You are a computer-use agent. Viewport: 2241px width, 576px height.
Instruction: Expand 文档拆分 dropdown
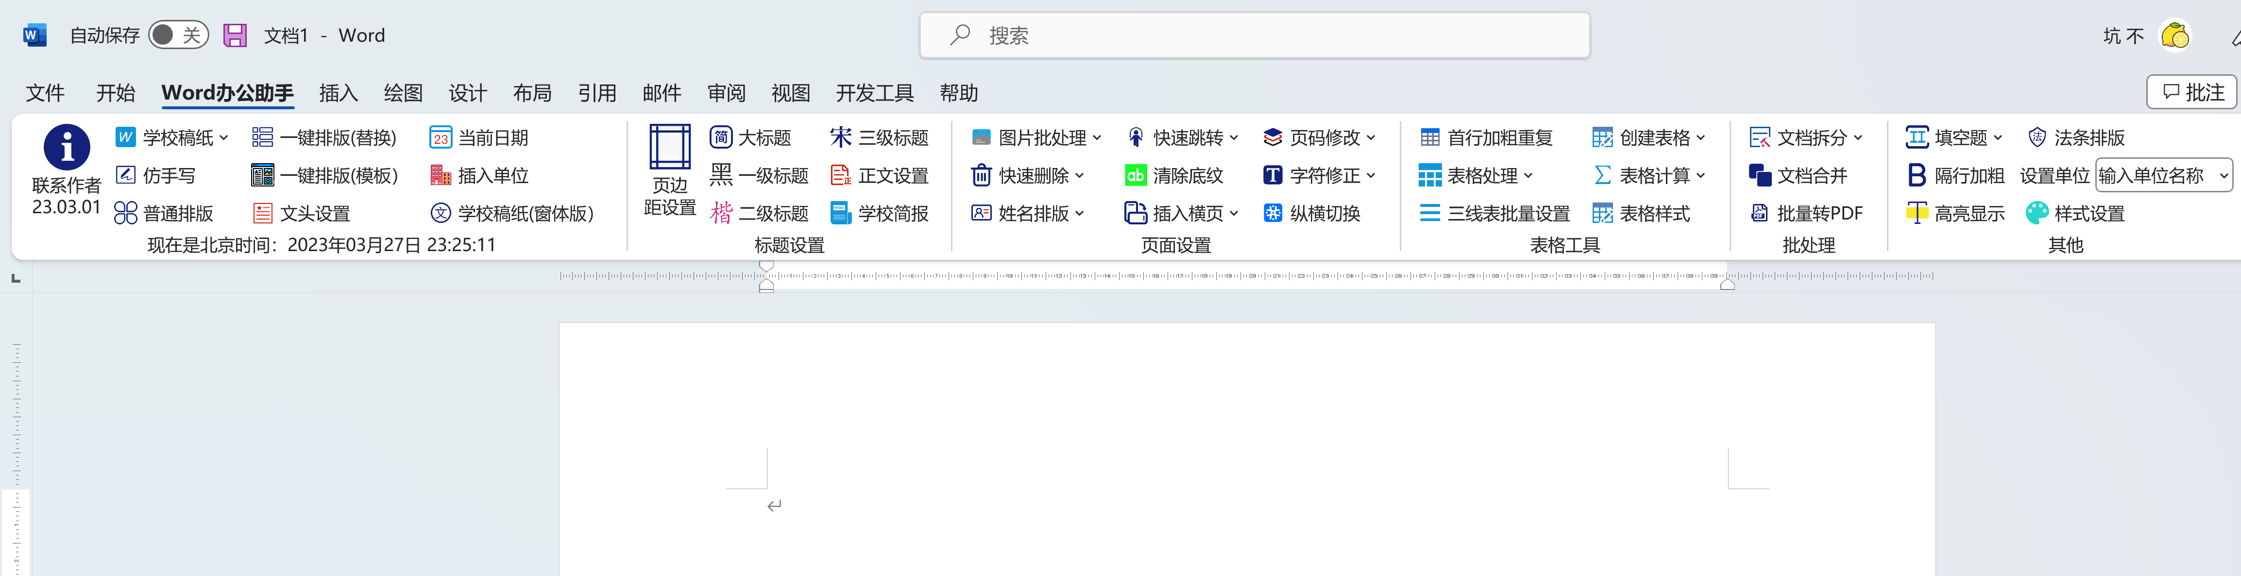click(1858, 137)
